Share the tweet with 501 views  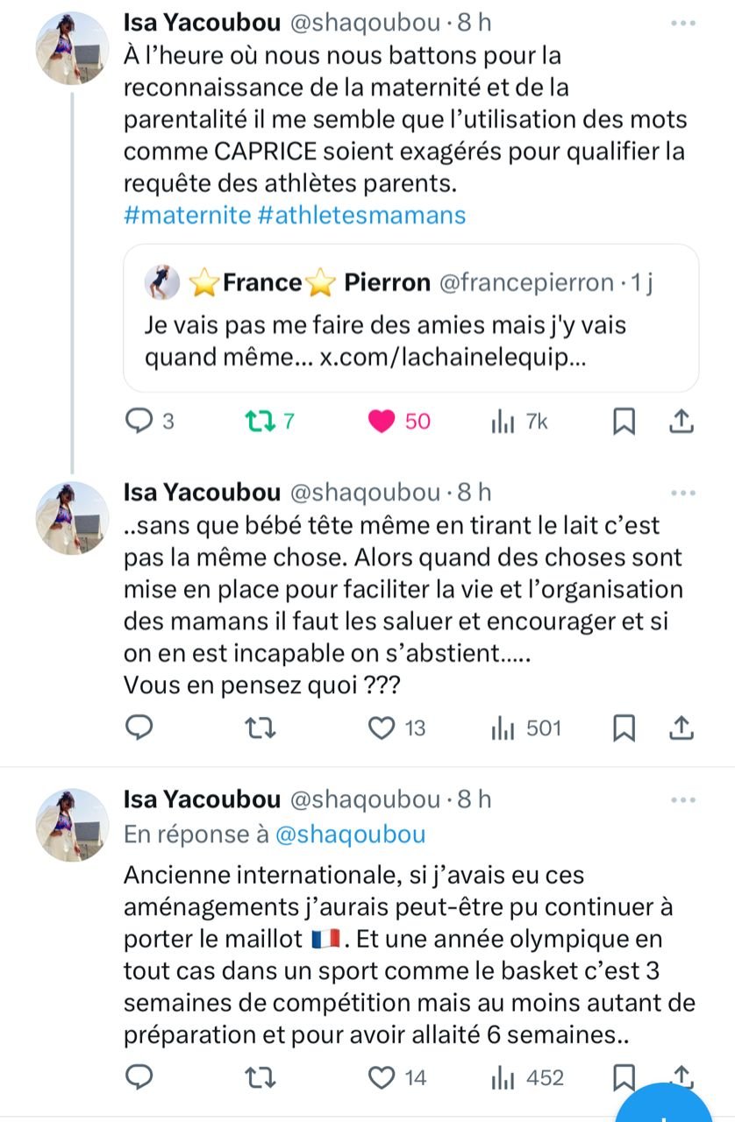pos(681,728)
